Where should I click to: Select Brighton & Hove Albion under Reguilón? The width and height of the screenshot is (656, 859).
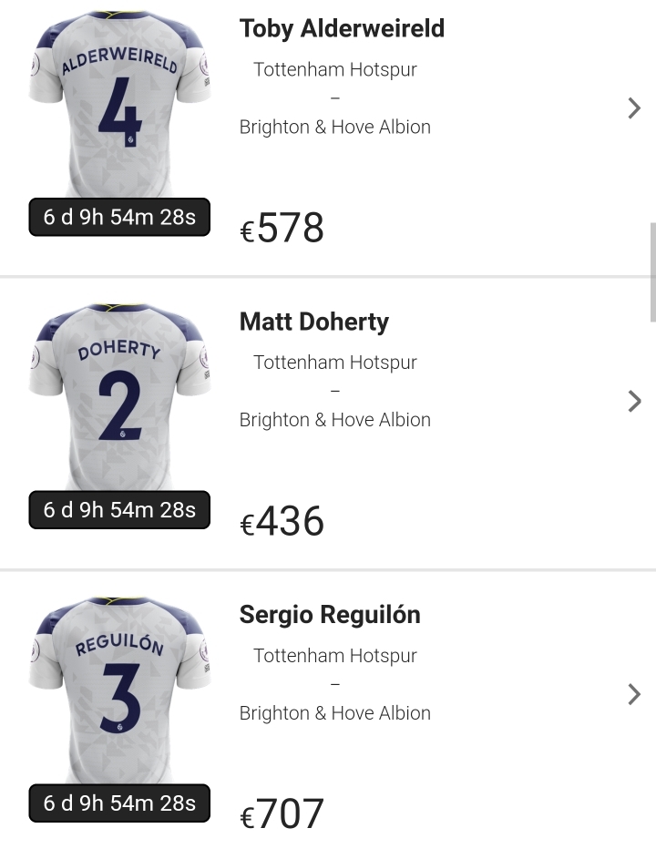[334, 713]
